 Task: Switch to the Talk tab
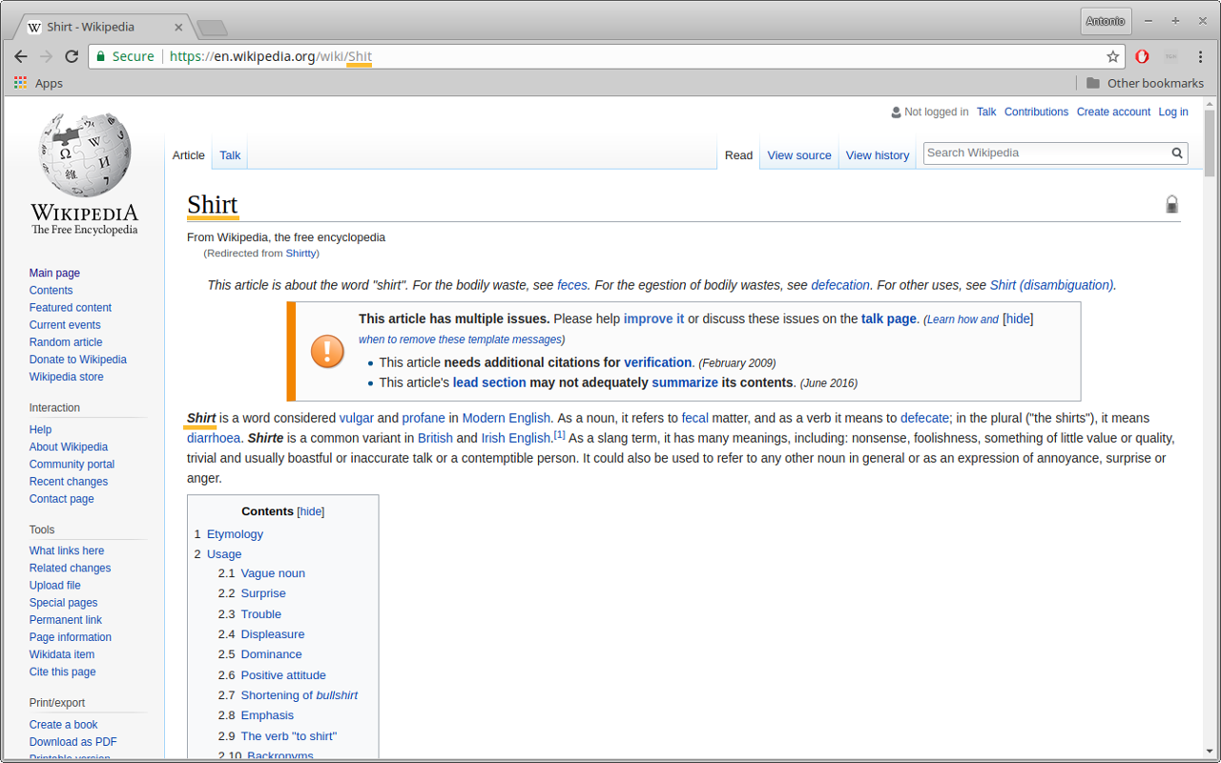(x=230, y=155)
